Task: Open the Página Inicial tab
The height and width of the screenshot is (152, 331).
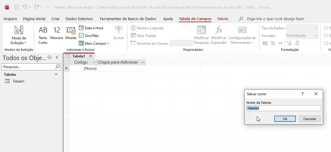Action: 34,19
